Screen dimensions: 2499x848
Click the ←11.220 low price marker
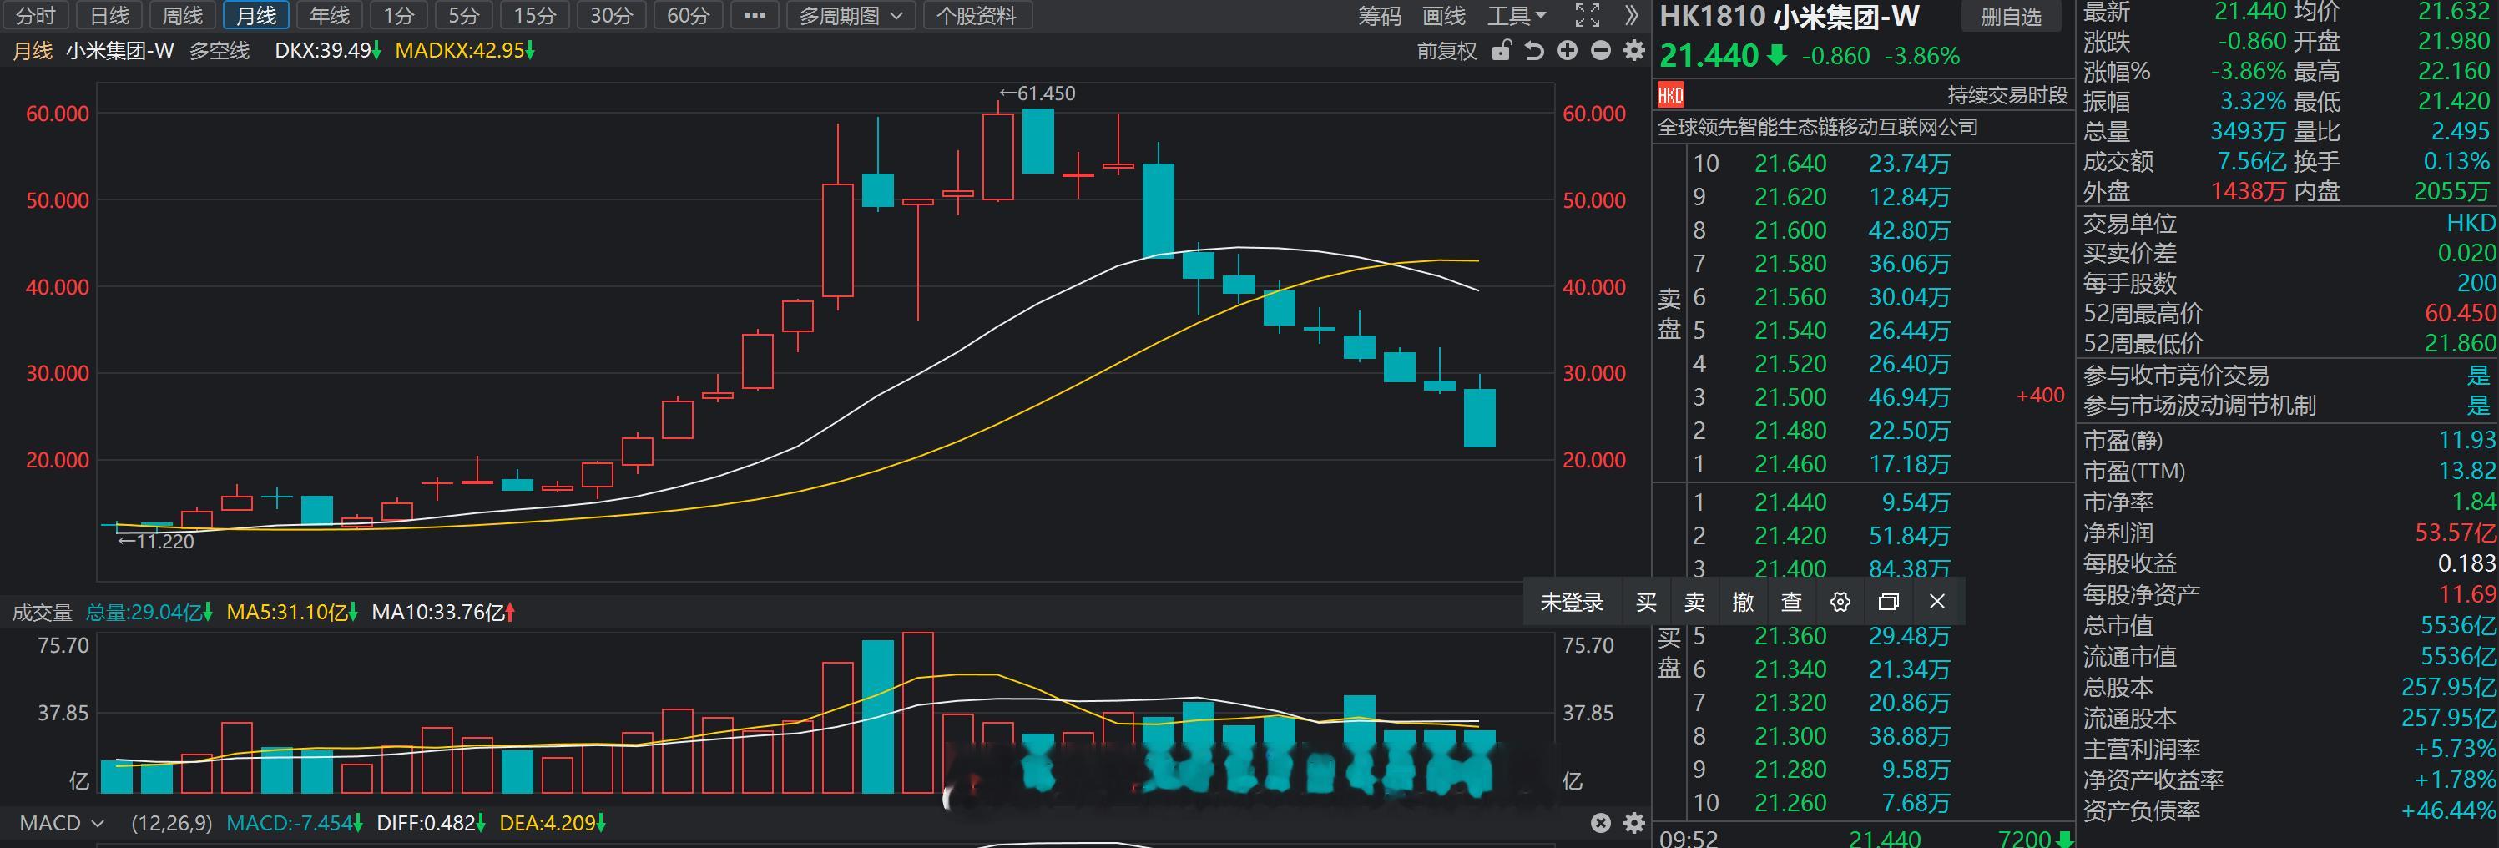point(155,542)
